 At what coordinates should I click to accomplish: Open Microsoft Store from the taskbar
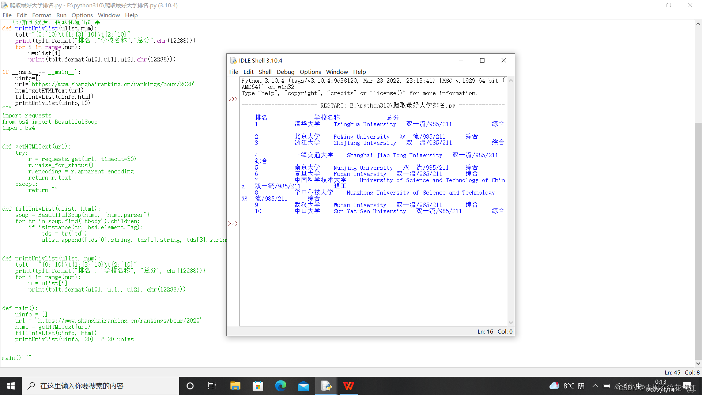(x=258, y=386)
